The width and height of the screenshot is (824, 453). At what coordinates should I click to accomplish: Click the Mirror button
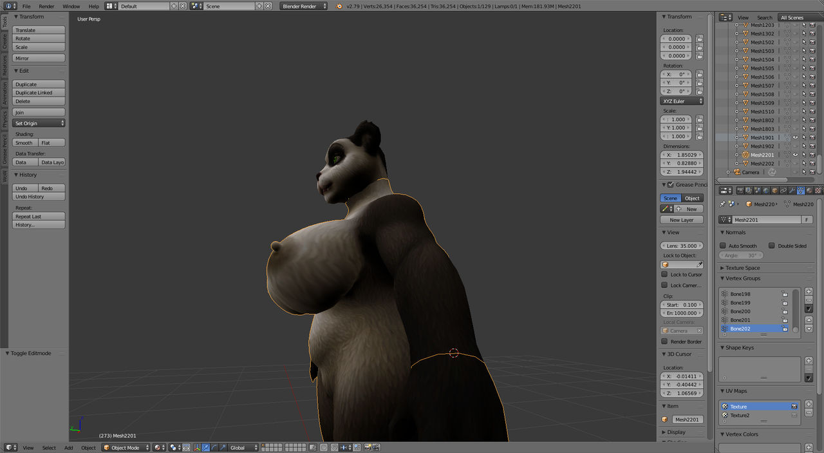click(39, 58)
